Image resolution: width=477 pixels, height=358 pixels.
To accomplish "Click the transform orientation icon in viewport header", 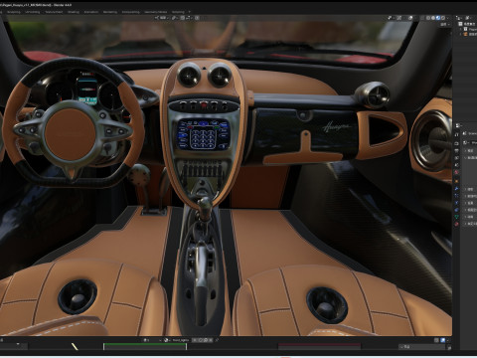I will coord(157,18).
